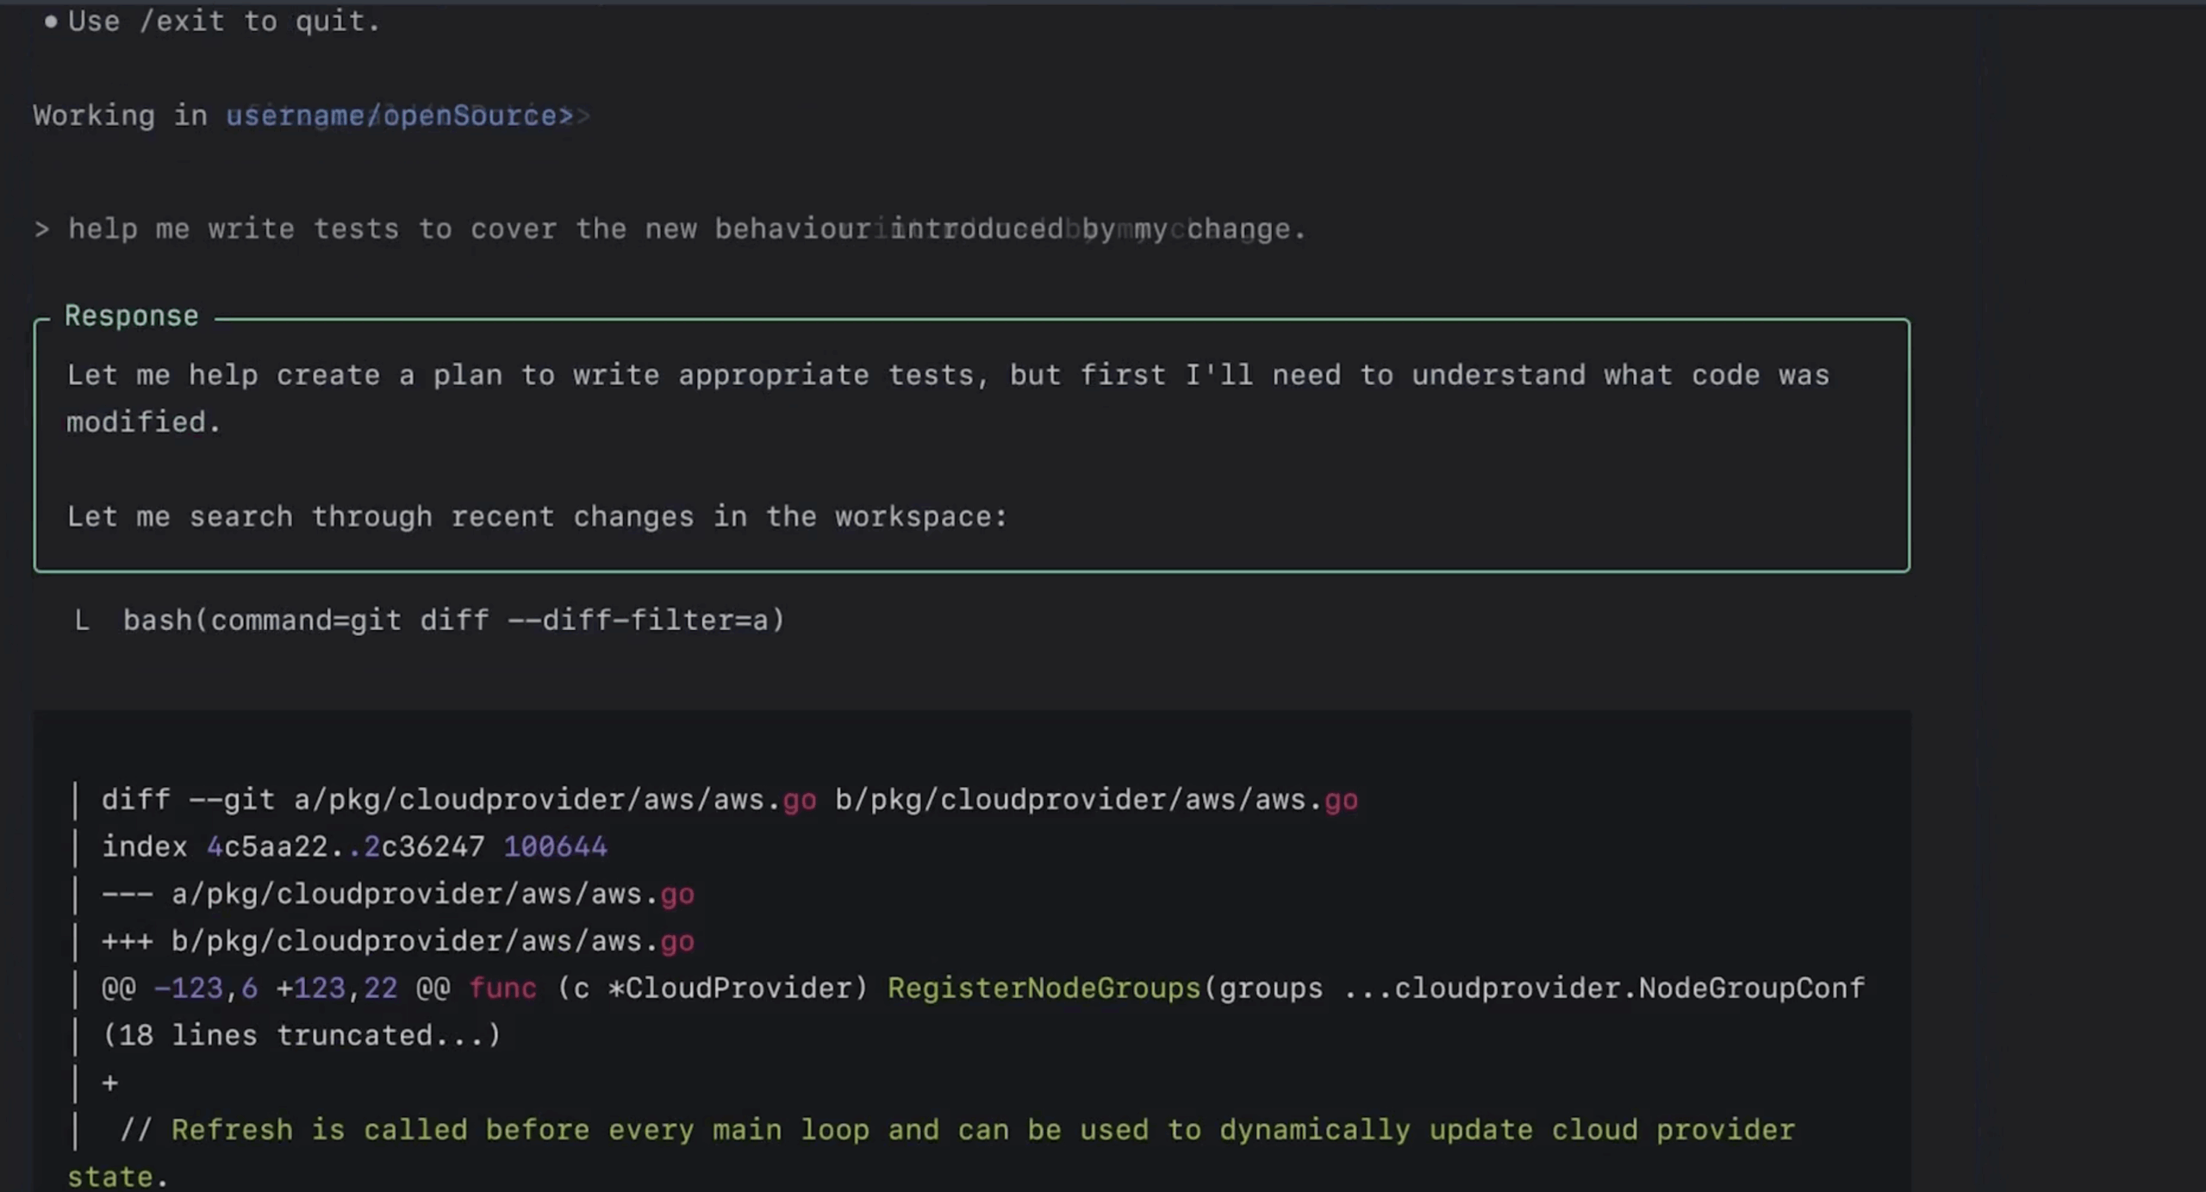Click the 'diff --git a/pkg/cloudprovider' header line

coord(729,800)
